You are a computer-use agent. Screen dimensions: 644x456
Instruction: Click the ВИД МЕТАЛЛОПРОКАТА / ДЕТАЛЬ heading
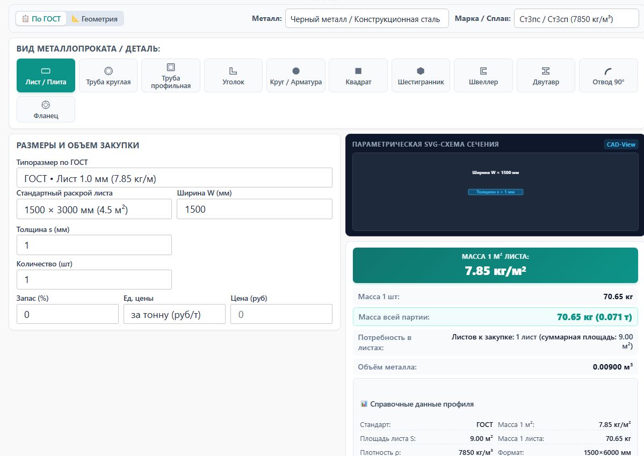coord(88,49)
